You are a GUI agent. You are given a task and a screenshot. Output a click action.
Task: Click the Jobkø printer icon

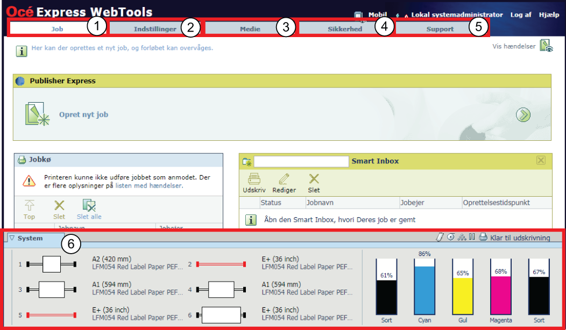[x=22, y=160]
